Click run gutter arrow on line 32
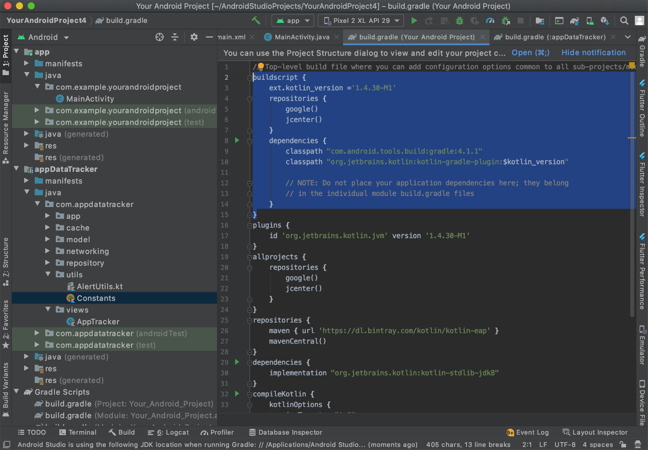The width and height of the screenshot is (648, 450). point(237,393)
